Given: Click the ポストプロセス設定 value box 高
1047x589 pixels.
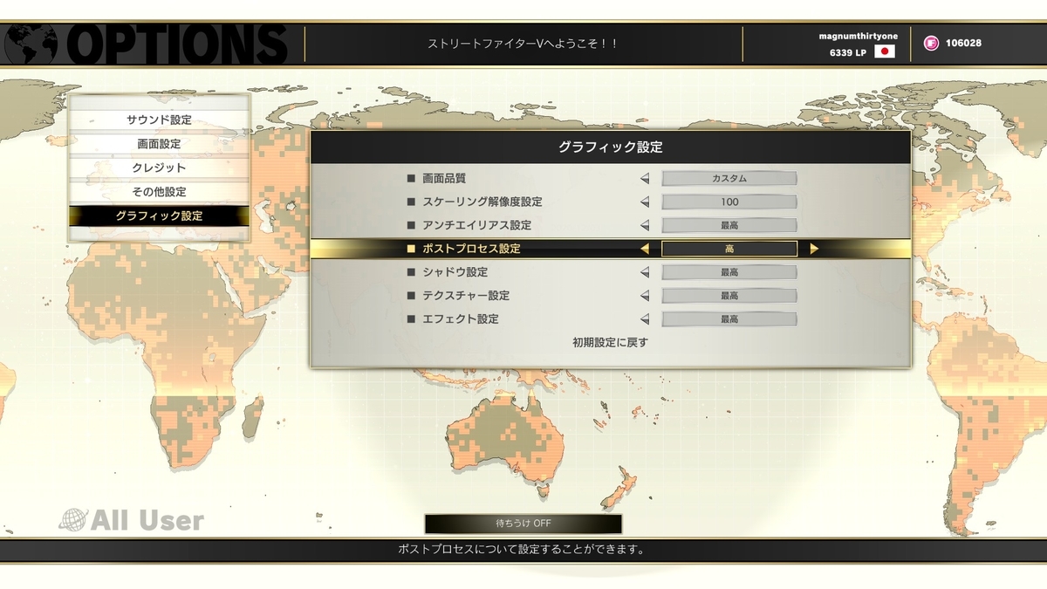Looking at the screenshot, I should point(729,249).
